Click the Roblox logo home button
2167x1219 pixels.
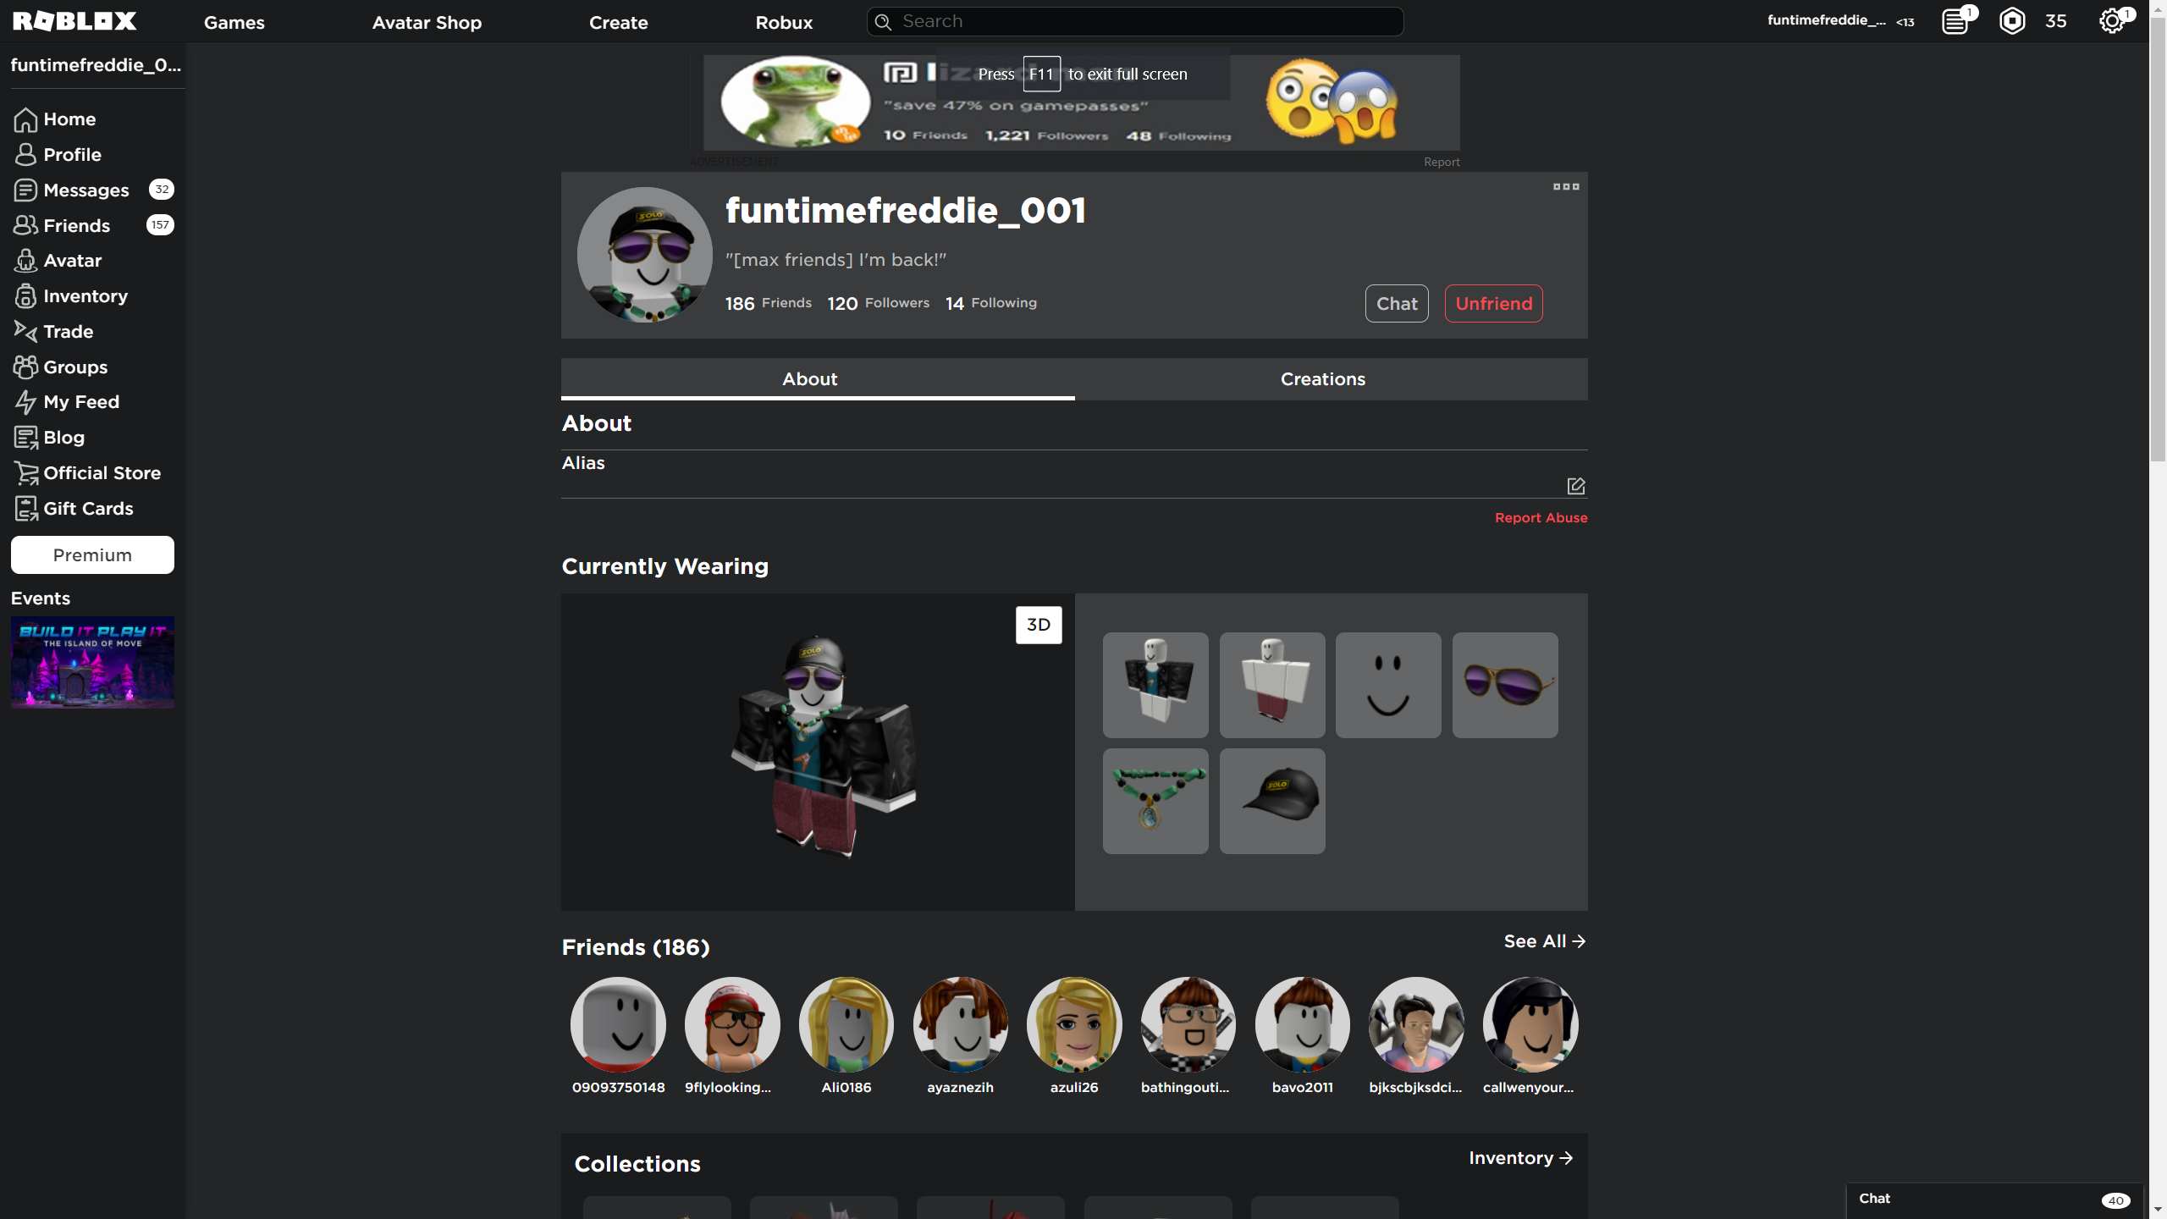74,21
